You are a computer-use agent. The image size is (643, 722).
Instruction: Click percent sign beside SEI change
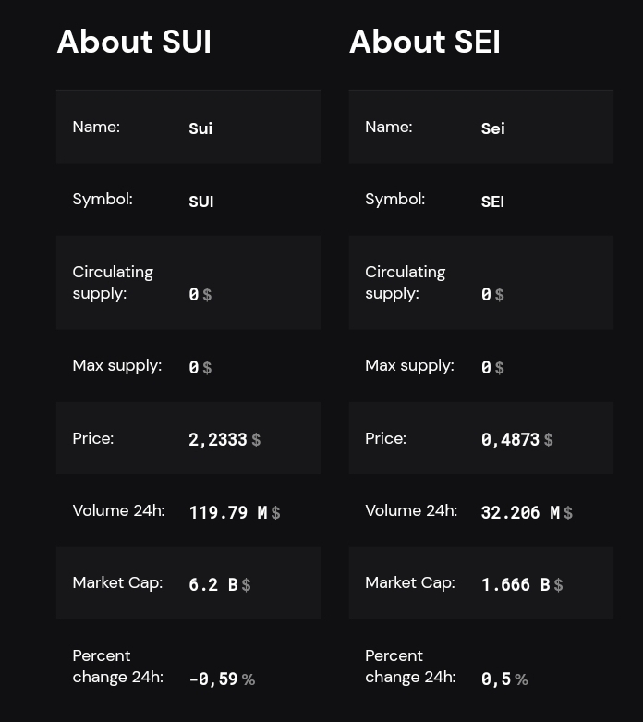[521, 679]
